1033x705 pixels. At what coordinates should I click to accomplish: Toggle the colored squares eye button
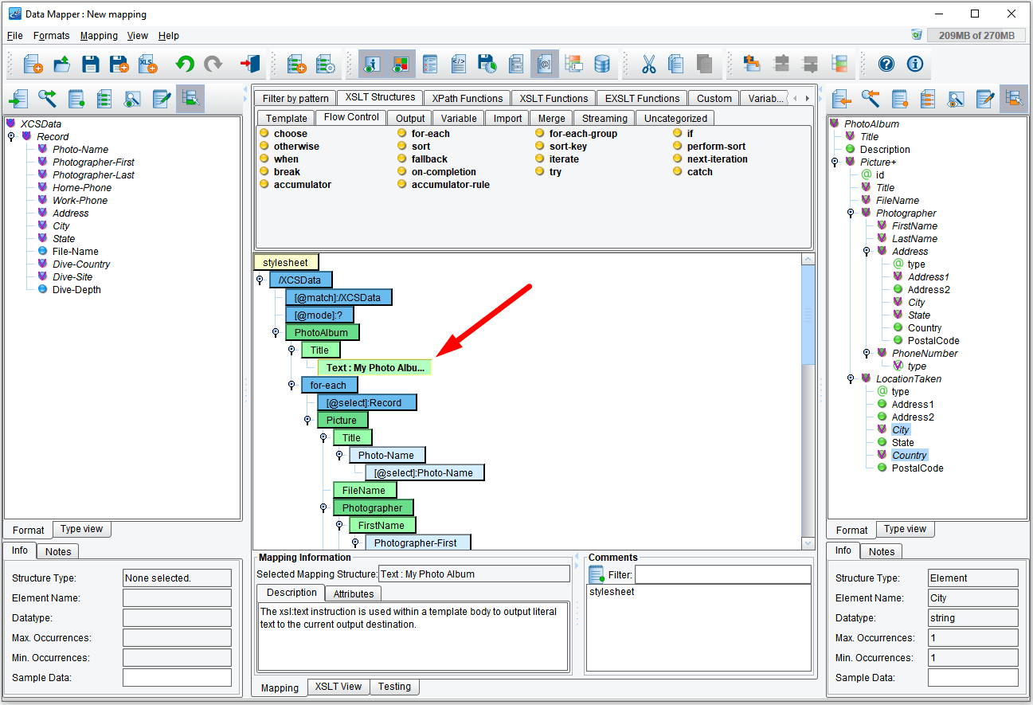click(x=401, y=65)
